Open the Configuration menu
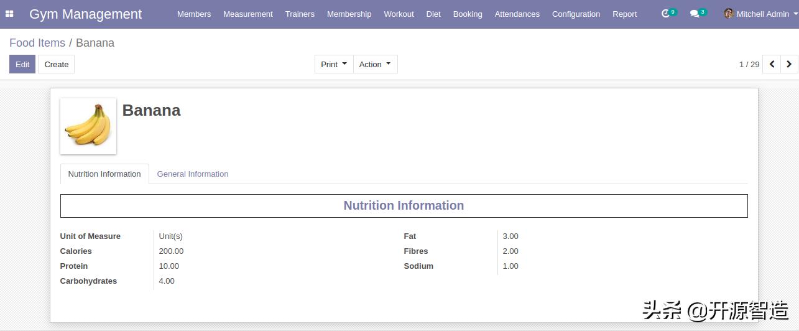 pos(576,14)
